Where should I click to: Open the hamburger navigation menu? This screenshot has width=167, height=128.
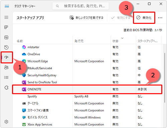pos(6,17)
